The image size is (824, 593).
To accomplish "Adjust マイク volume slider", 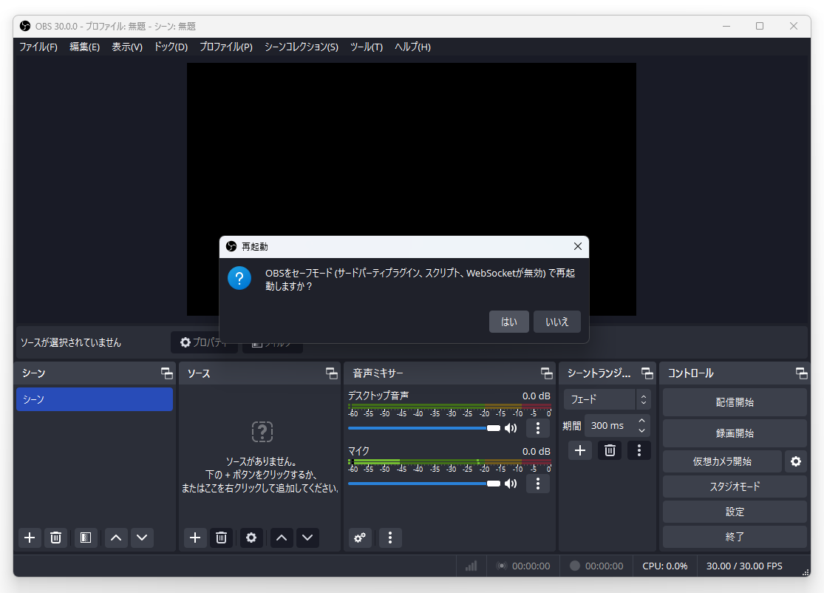I will pyautogui.click(x=424, y=484).
